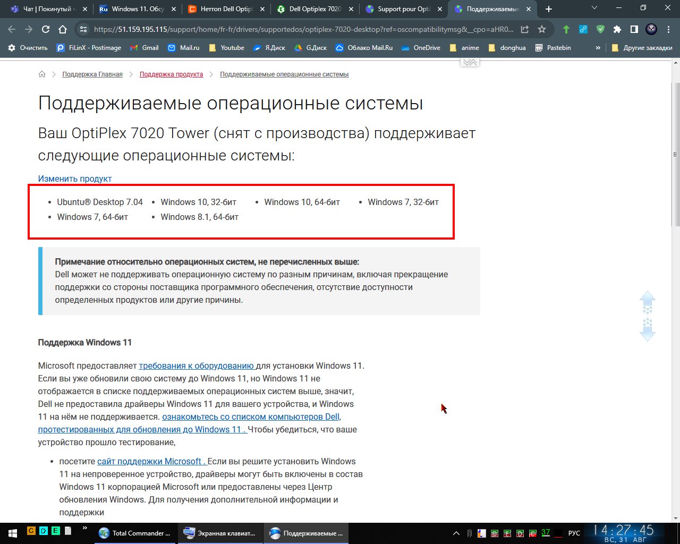Open a new tab with the plus button

pos(549,9)
